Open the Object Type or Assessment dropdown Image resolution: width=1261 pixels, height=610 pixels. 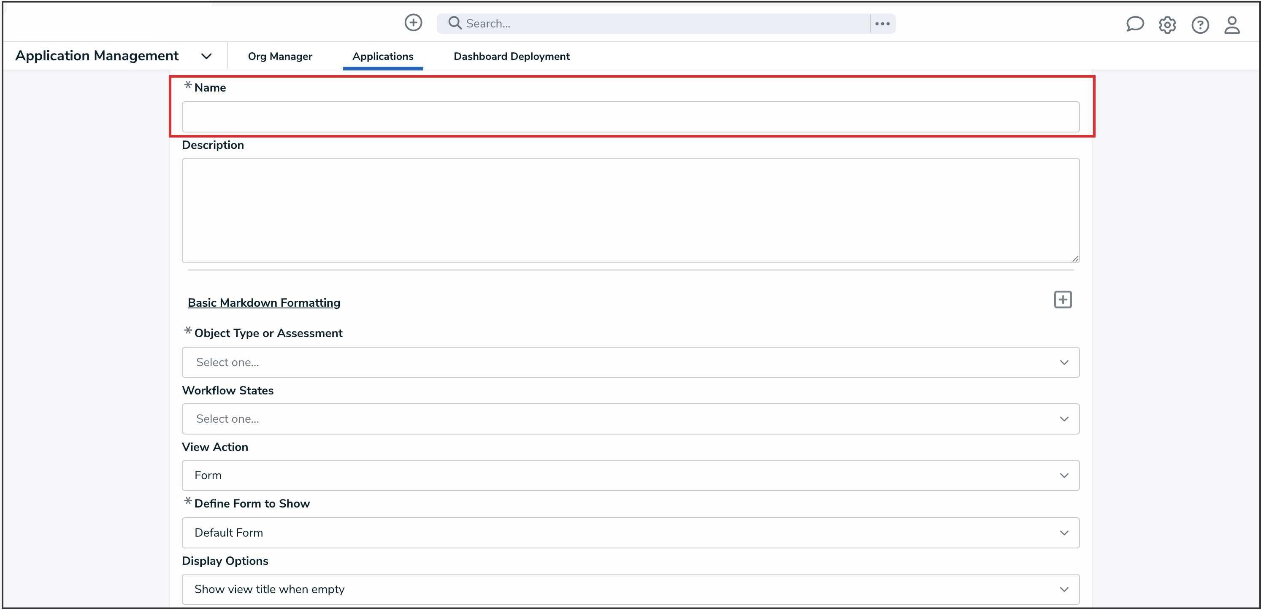630,362
